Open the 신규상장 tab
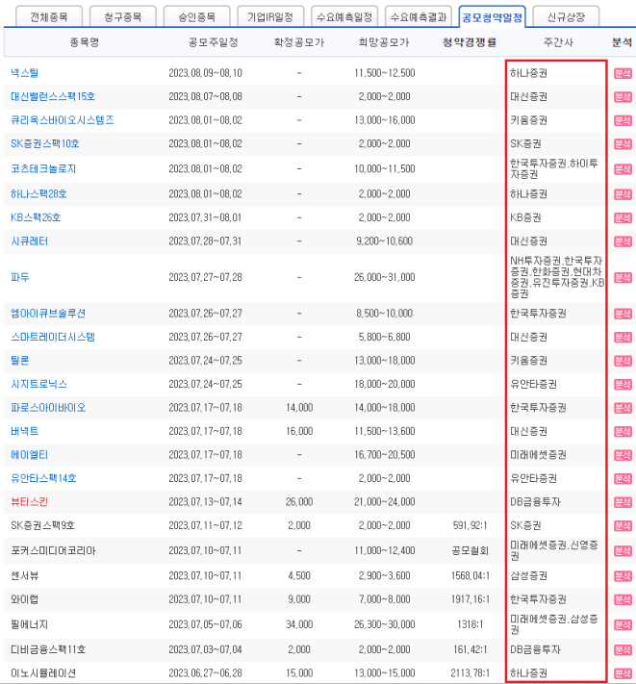Viewport: 636px width, 684px height. tap(566, 17)
